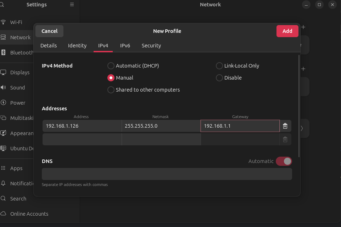Click the Bluetooth sidebar icon
The width and height of the screenshot is (341, 227).
pos(3,52)
